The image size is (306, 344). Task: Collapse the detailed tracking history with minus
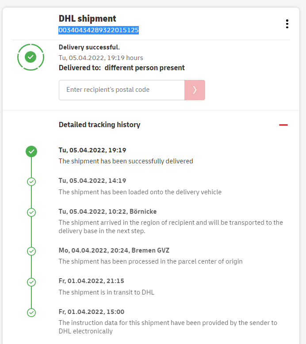(283, 125)
